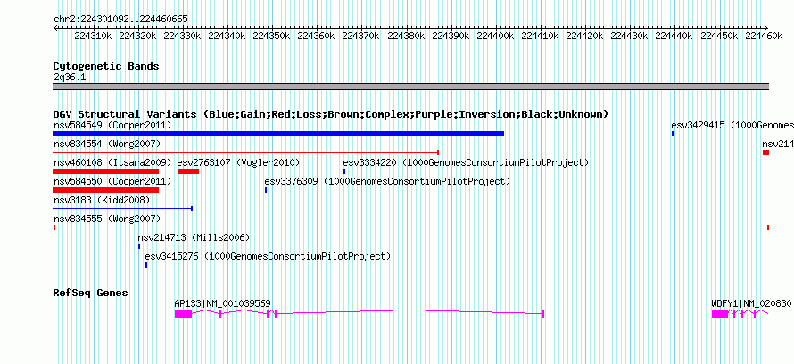Open esv3334220 variant label
Screen dimensions: 794x364
466,163
